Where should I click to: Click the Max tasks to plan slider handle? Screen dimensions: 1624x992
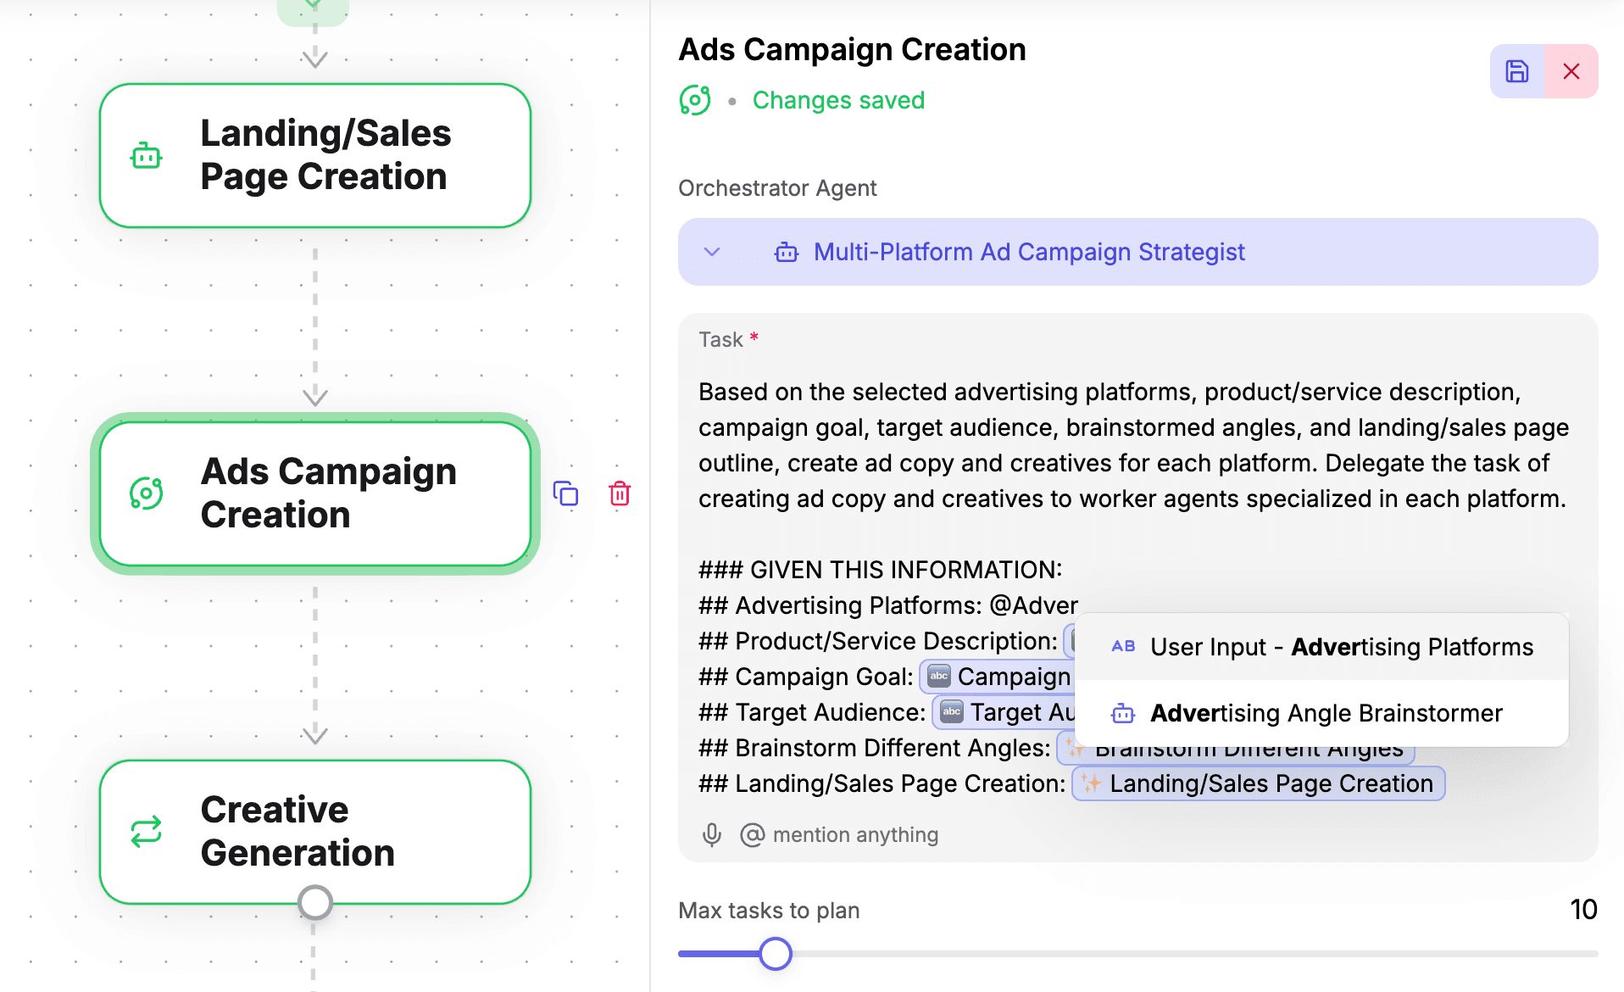pos(775,954)
